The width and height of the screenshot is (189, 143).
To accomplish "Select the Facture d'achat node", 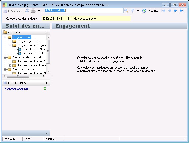I will [24, 69].
